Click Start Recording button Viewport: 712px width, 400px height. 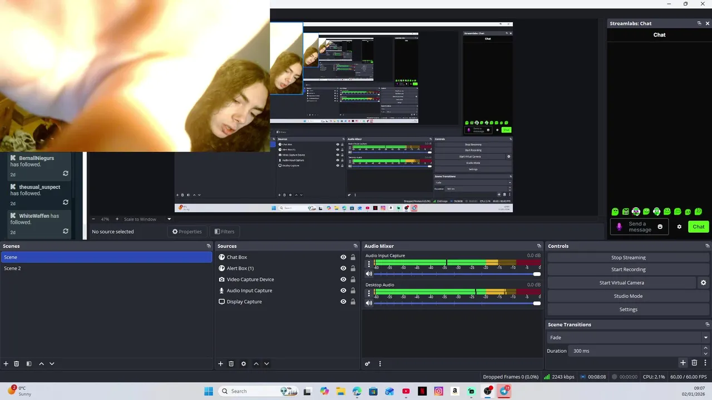pos(628,269)
